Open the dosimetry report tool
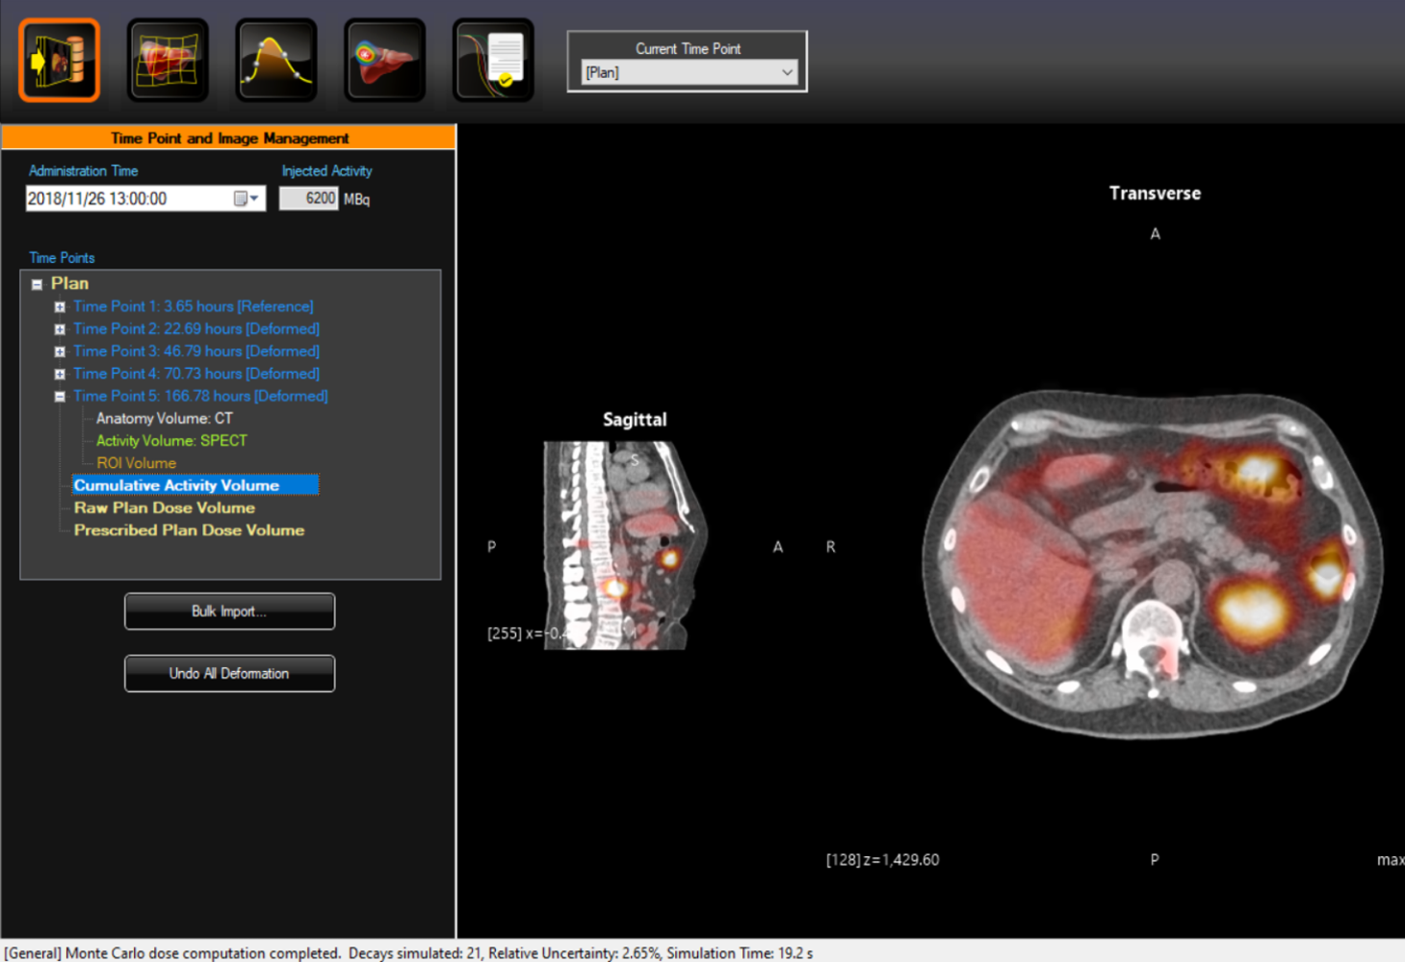Image resolution: width=1405 pixels, height=962 pixels. click(x=493, y=60)
